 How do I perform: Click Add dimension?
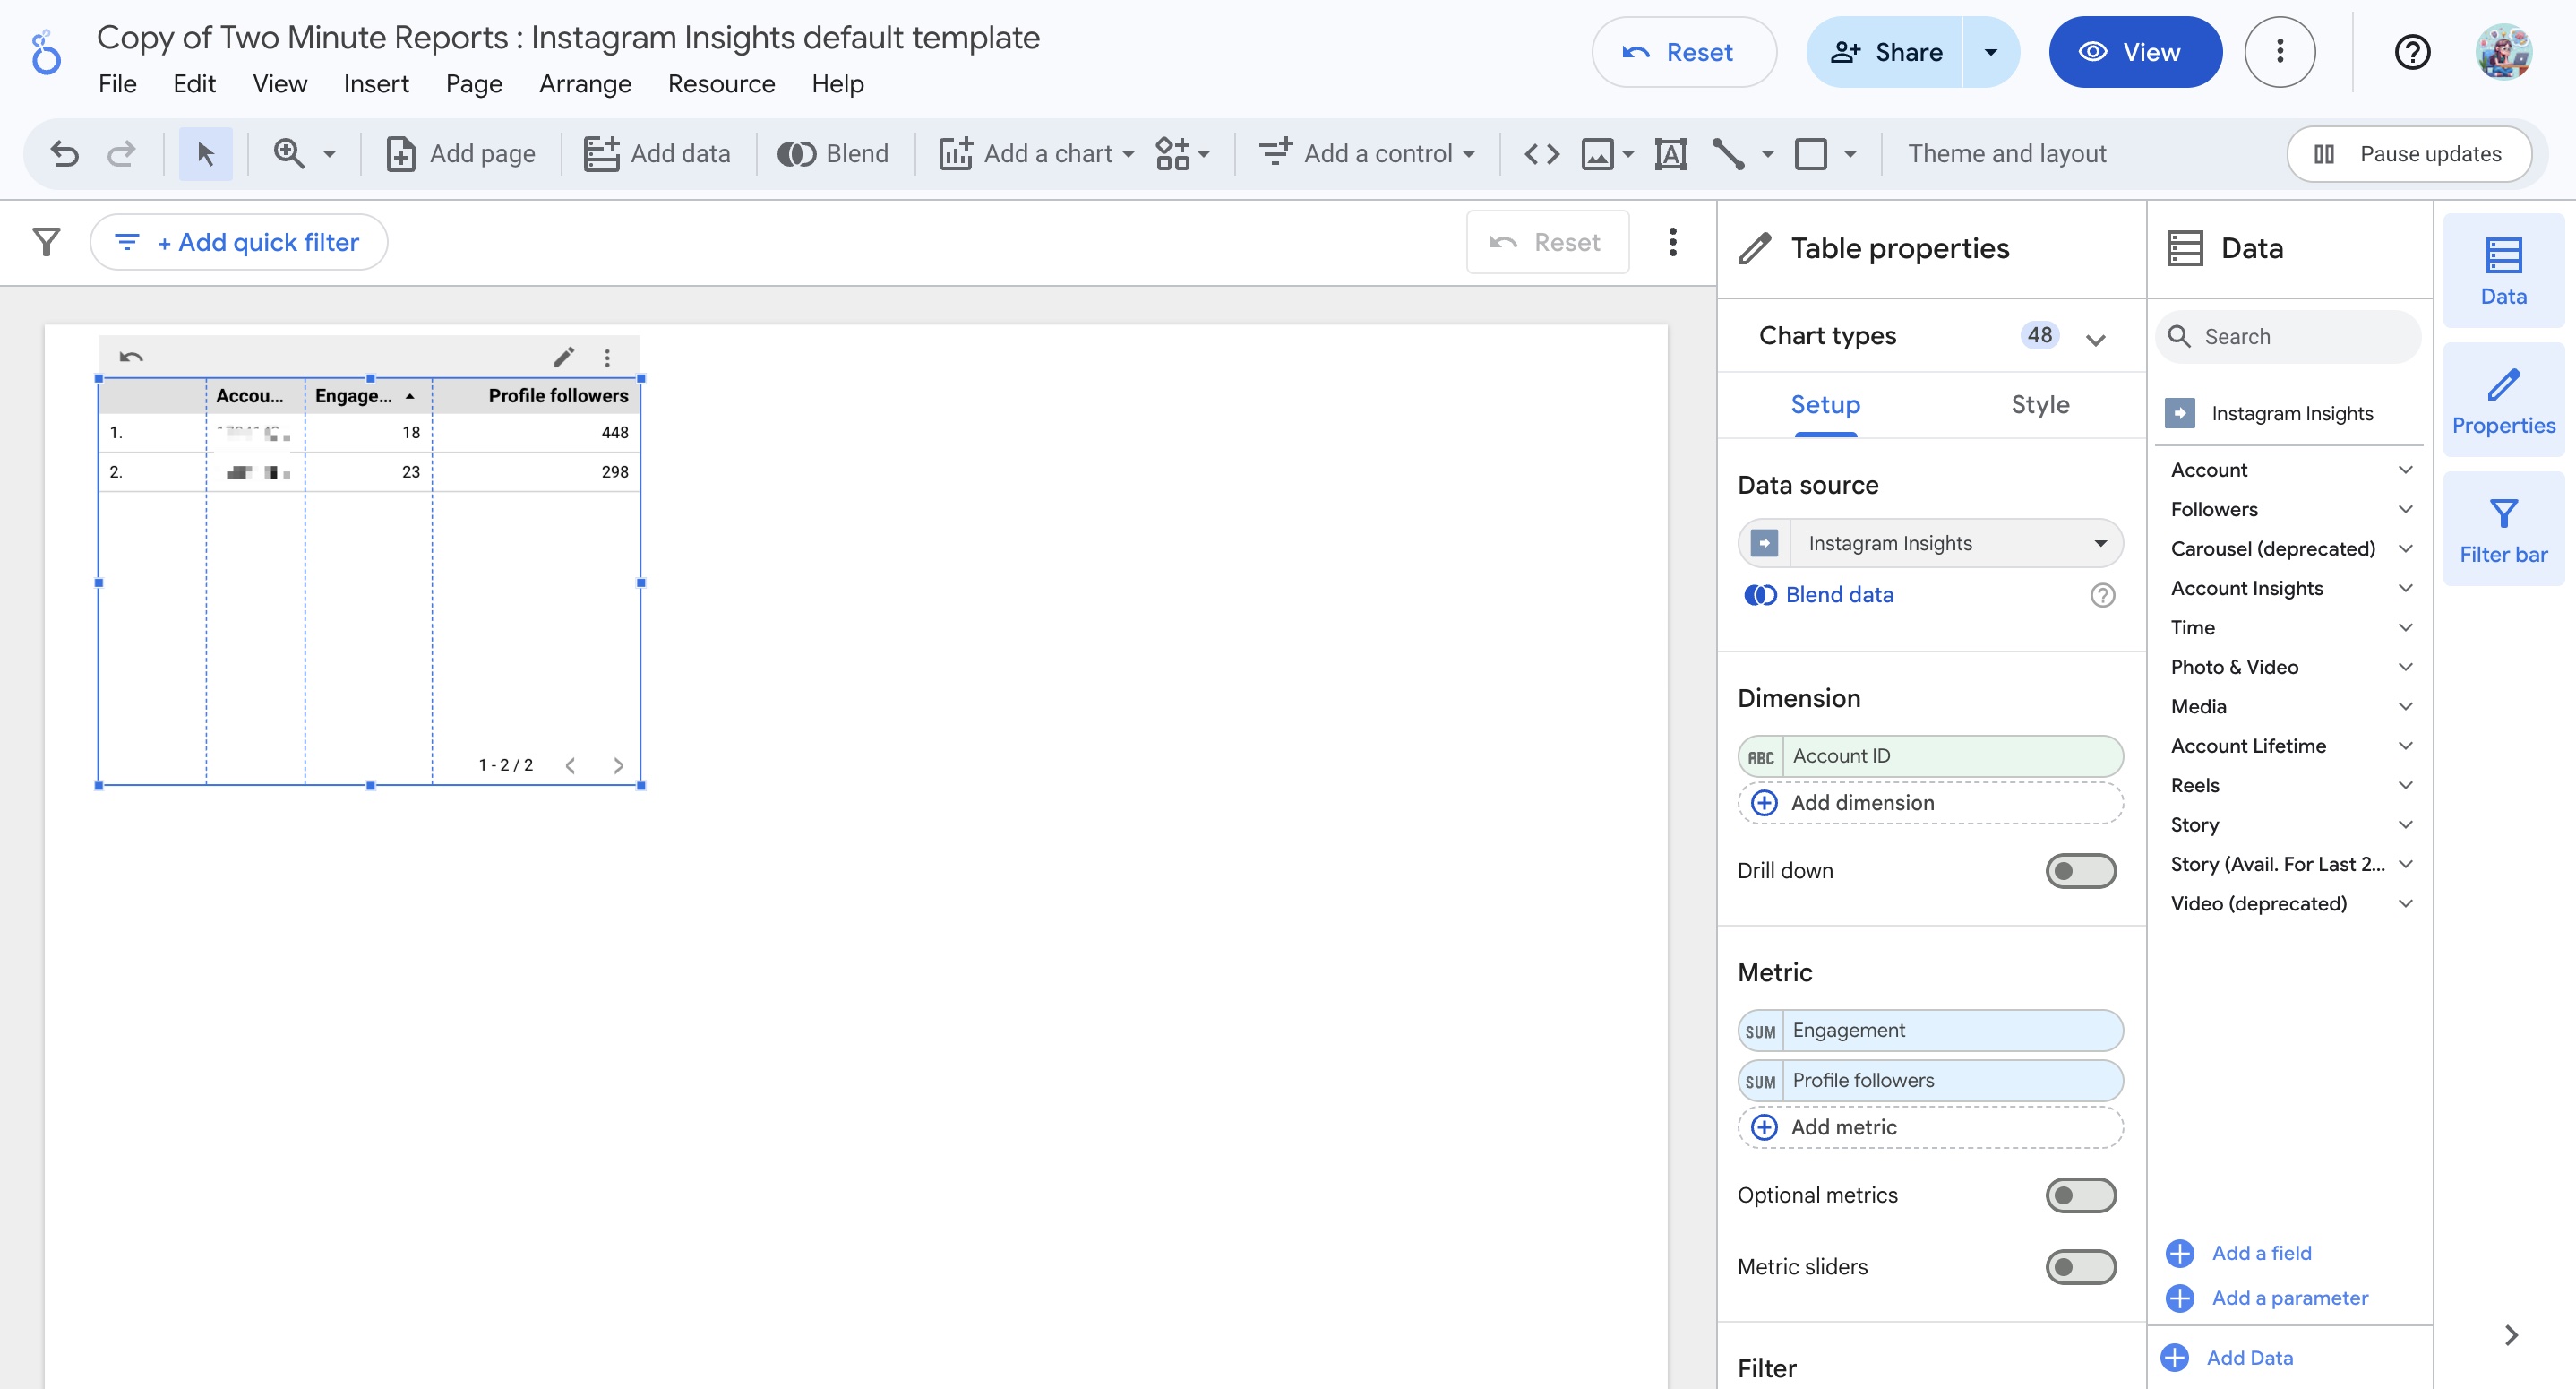1930,803
